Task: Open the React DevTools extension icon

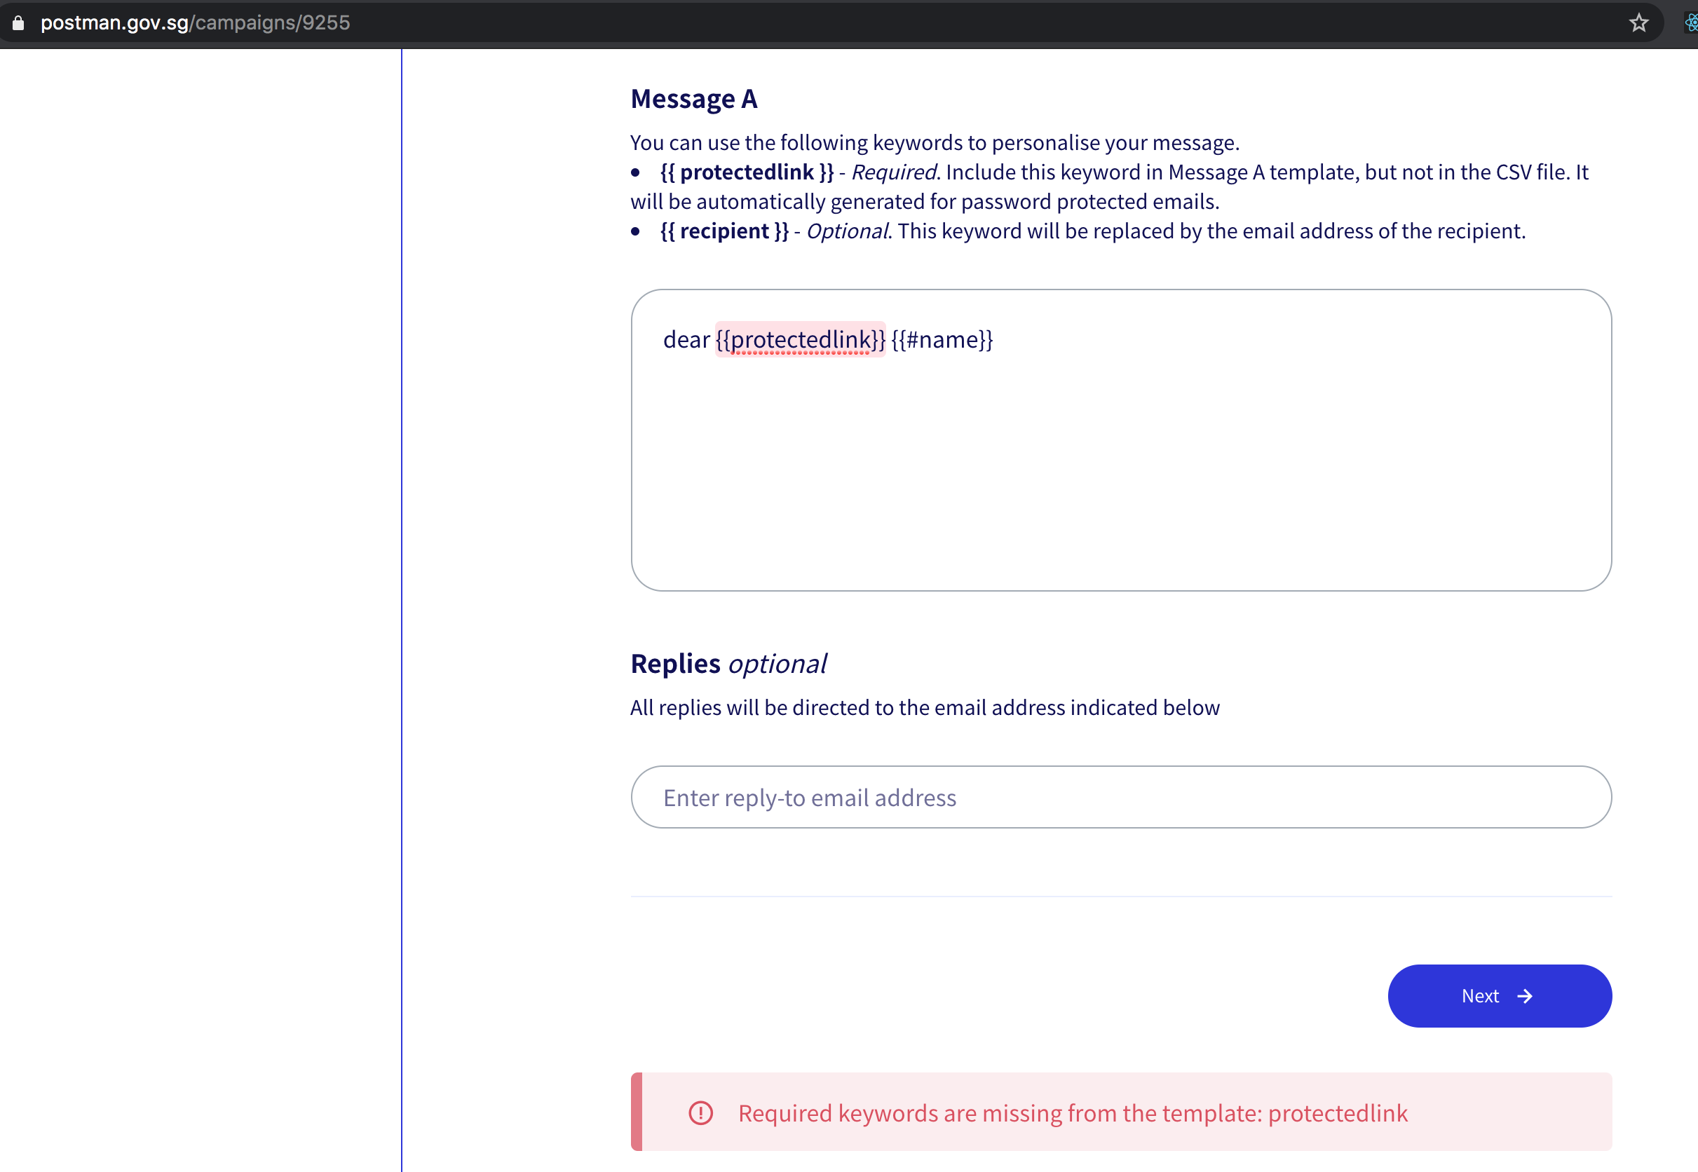Action: pyautogui.click(x=1691, y=22)
